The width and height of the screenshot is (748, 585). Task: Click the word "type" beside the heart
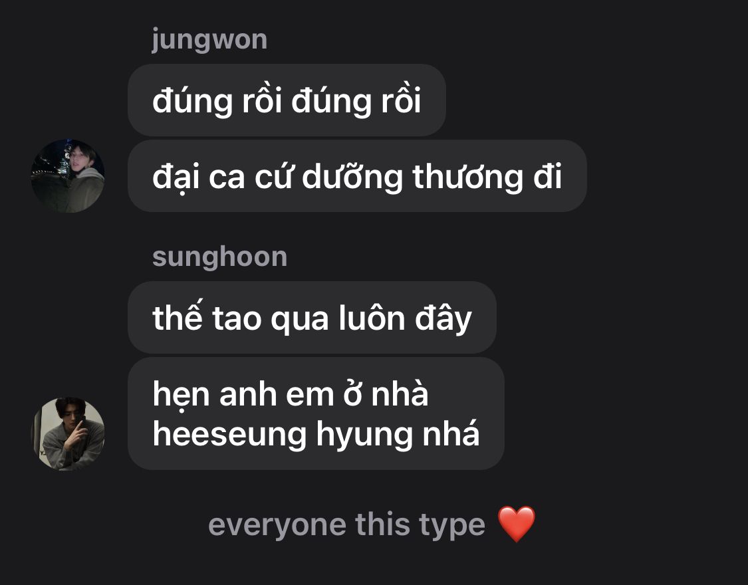(x=452, y=526)
